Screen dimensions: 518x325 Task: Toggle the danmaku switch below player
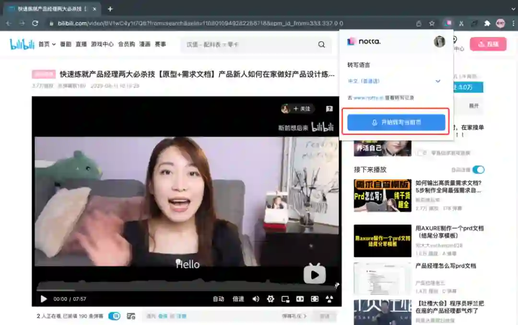pyautogui.click(x=114, y=316)
